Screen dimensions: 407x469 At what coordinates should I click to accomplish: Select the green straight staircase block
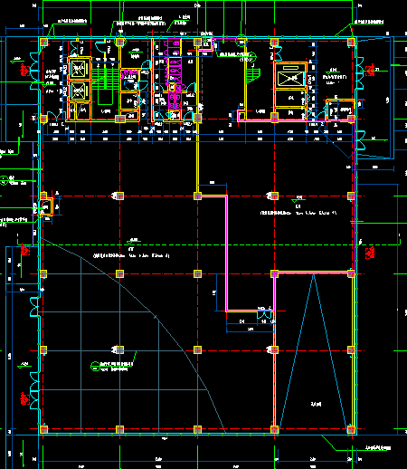(104, 79)
